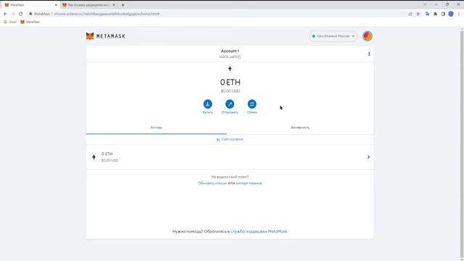Open the three-dot account options menu
Viewport: 464px width, 261px height.
[369, 54]
